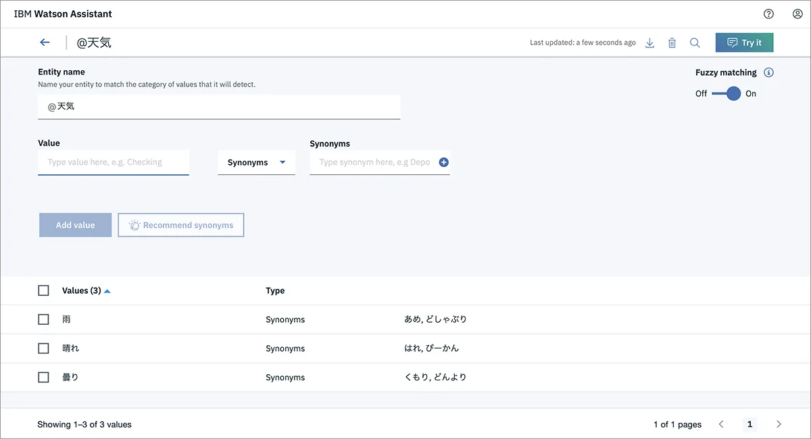Click Showing 1–3 of 3 values text

(x=84, y=425)
